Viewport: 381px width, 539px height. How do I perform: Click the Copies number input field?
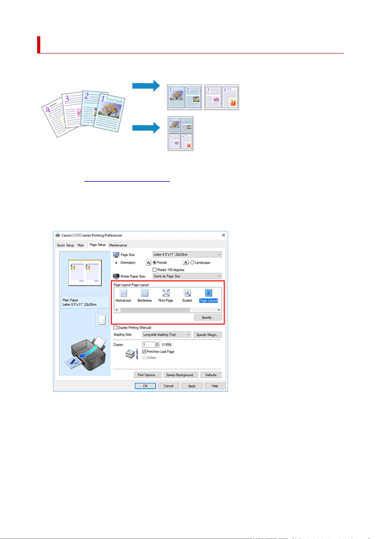148,345
